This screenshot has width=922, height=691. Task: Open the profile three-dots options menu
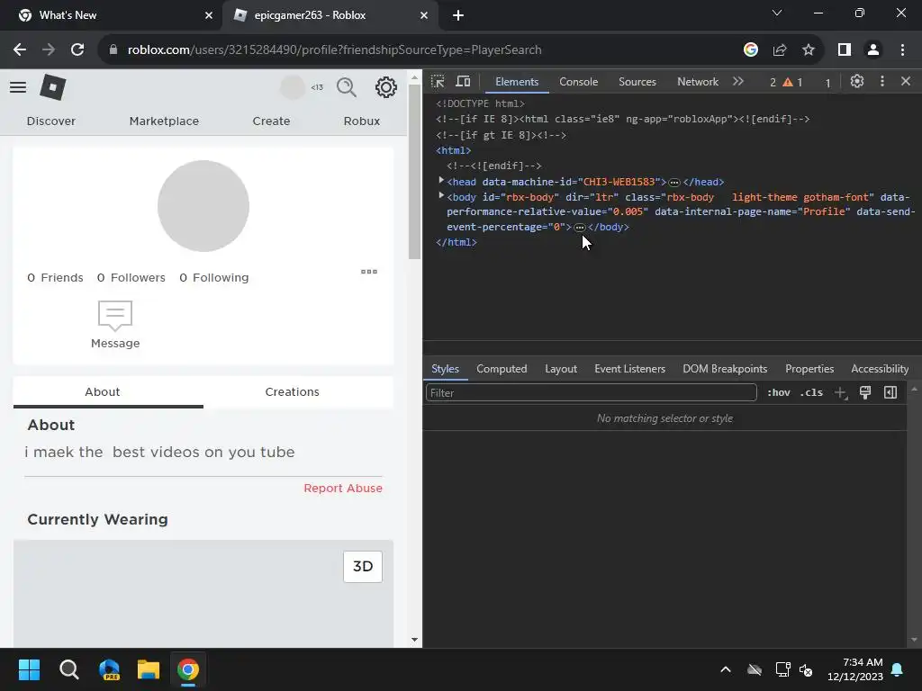point(368,272)
